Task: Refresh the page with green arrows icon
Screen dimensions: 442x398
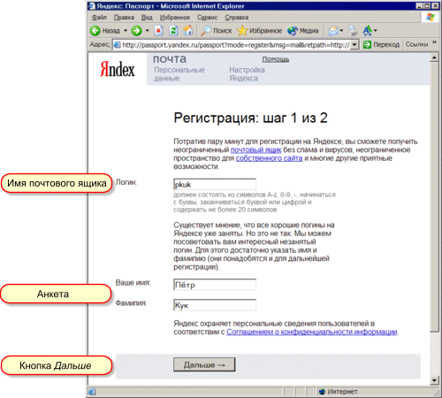Action: [x=173, y=30]
